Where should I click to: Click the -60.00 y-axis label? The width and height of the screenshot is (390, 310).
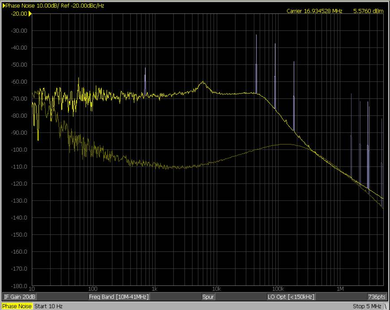[19, 81]
